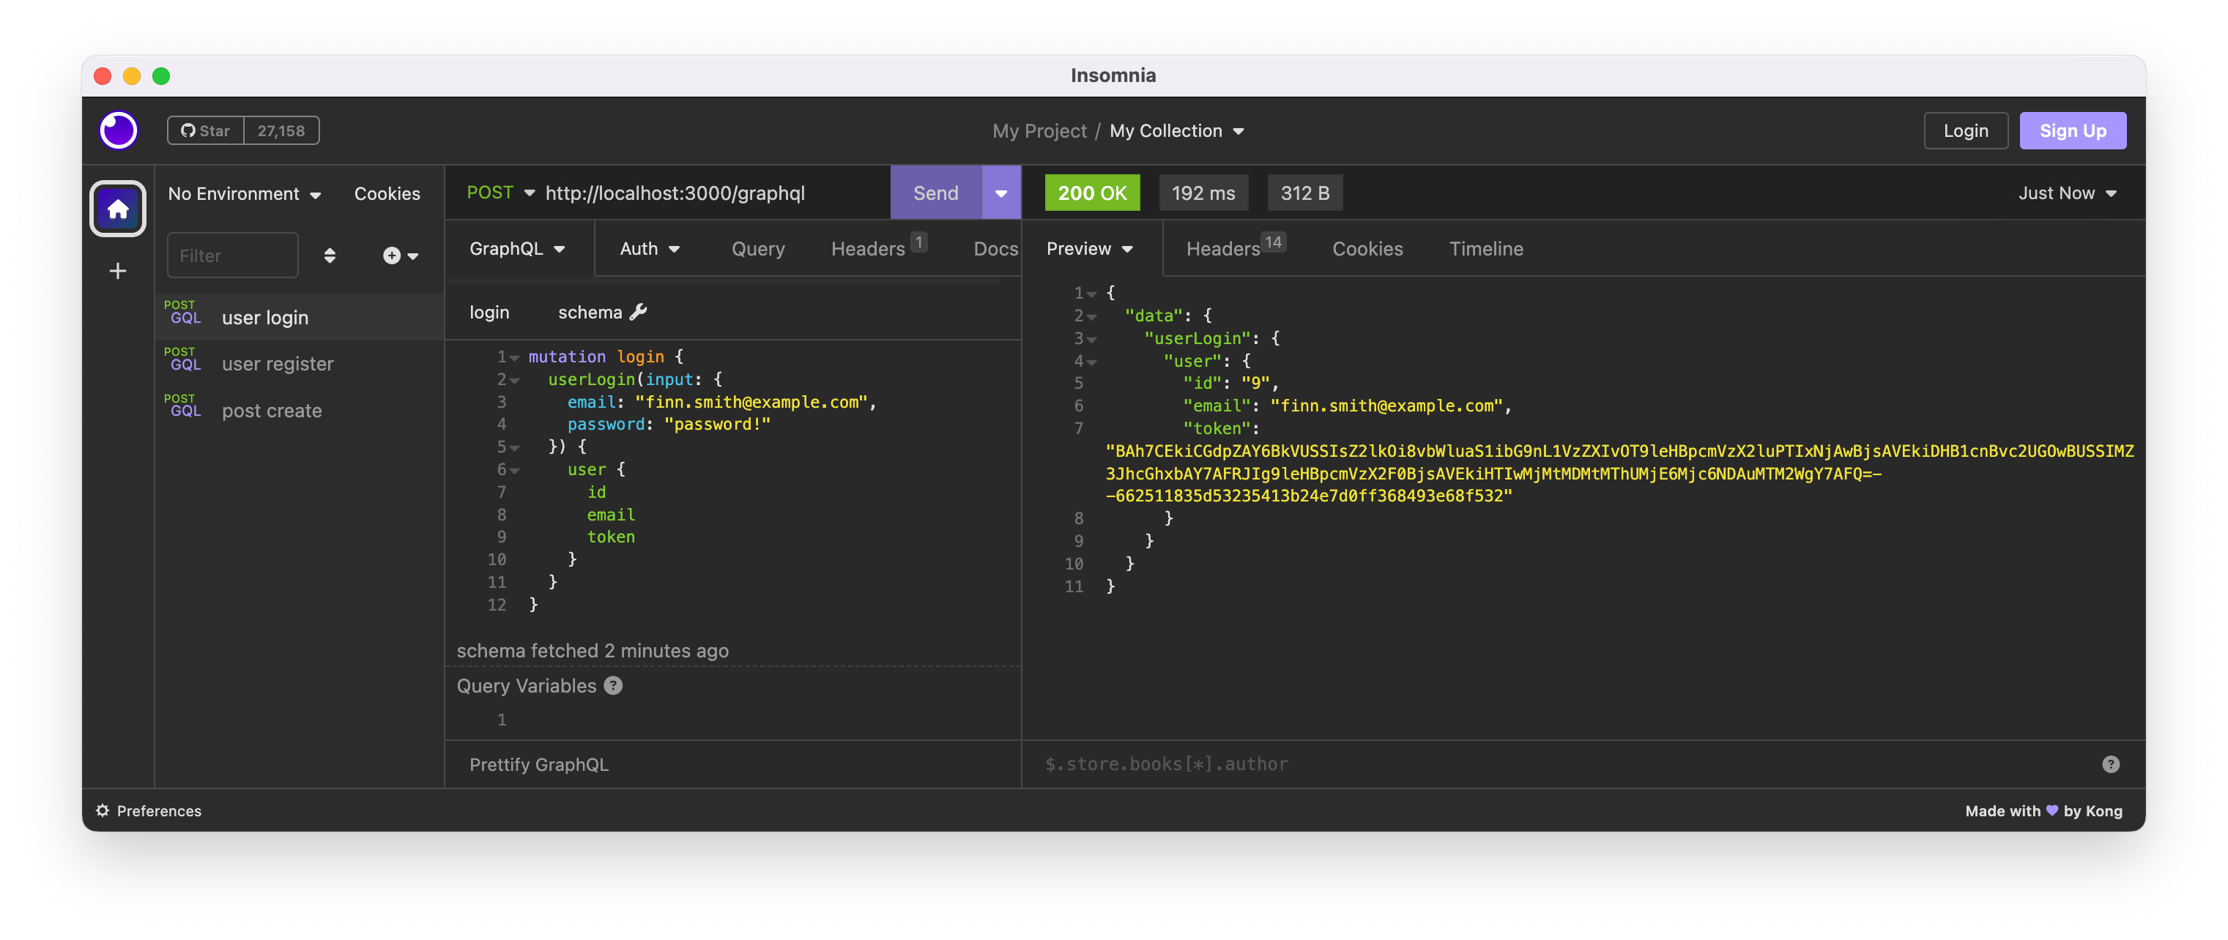
Task: Collapse the userLogin input fold arrow
Action: click(515, 380)
